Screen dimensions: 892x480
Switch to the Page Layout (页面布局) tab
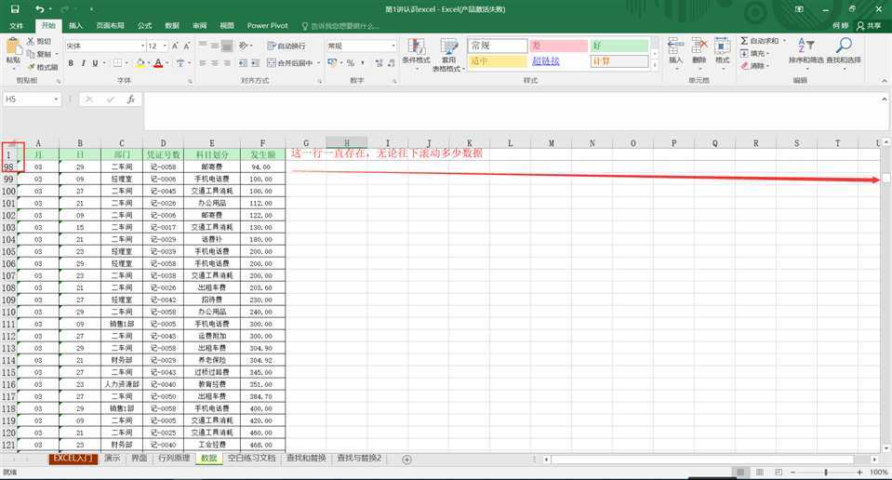click(x=110, y=26)
